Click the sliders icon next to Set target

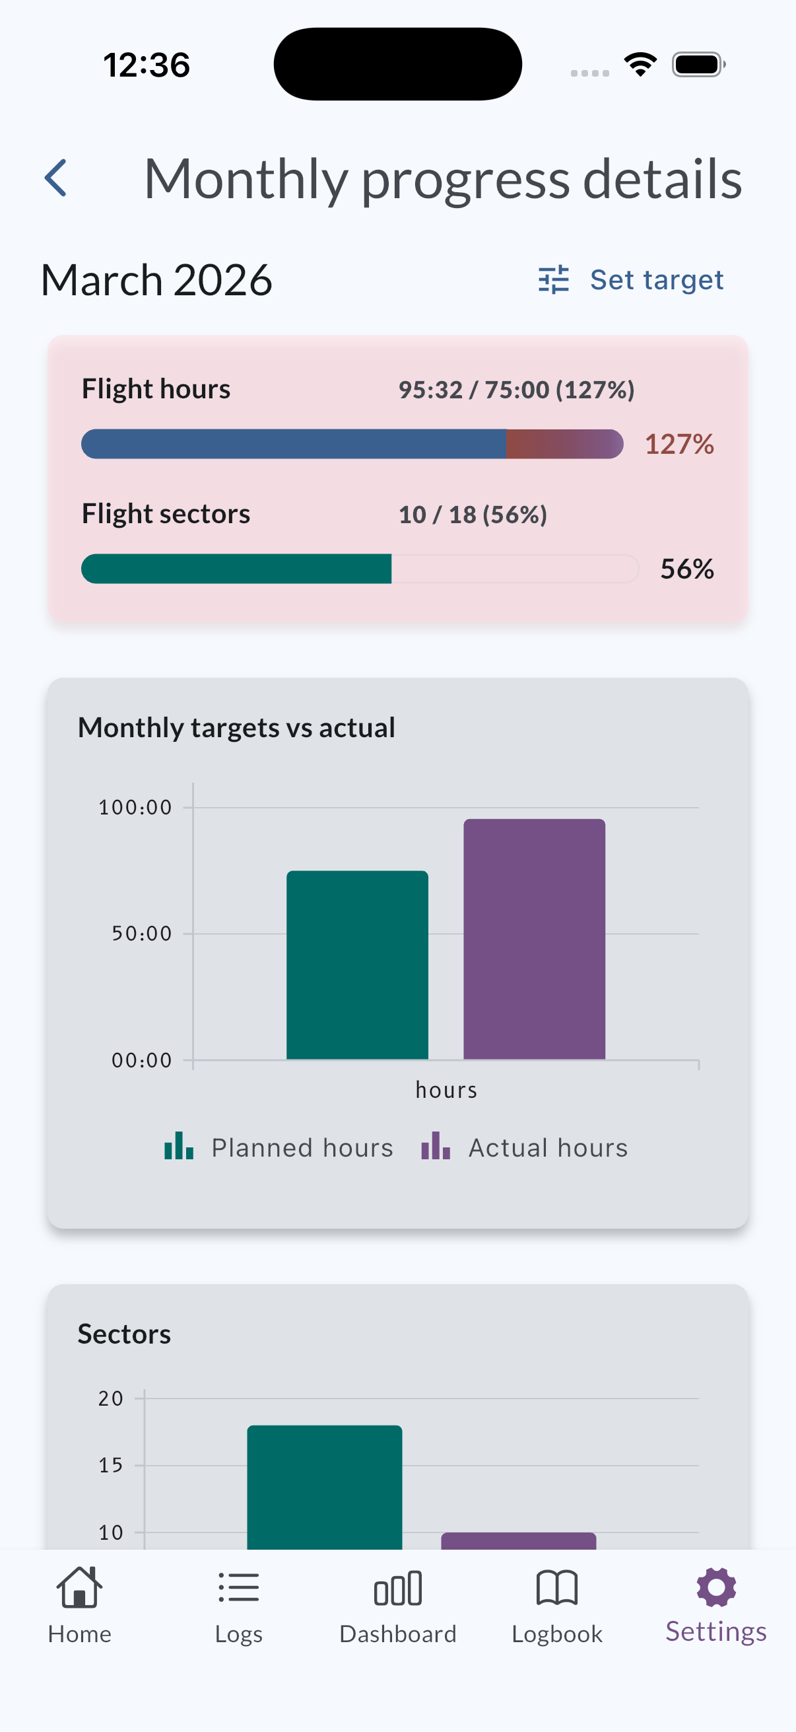point(554,279)
